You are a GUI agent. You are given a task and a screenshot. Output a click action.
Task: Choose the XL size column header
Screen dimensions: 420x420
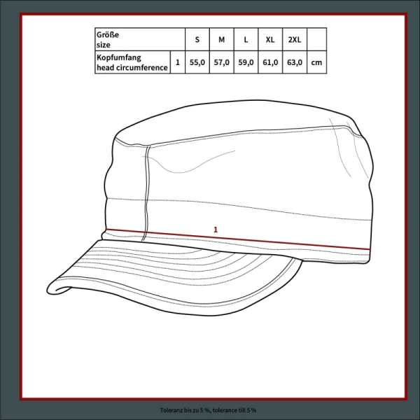[x=270, y=38]
